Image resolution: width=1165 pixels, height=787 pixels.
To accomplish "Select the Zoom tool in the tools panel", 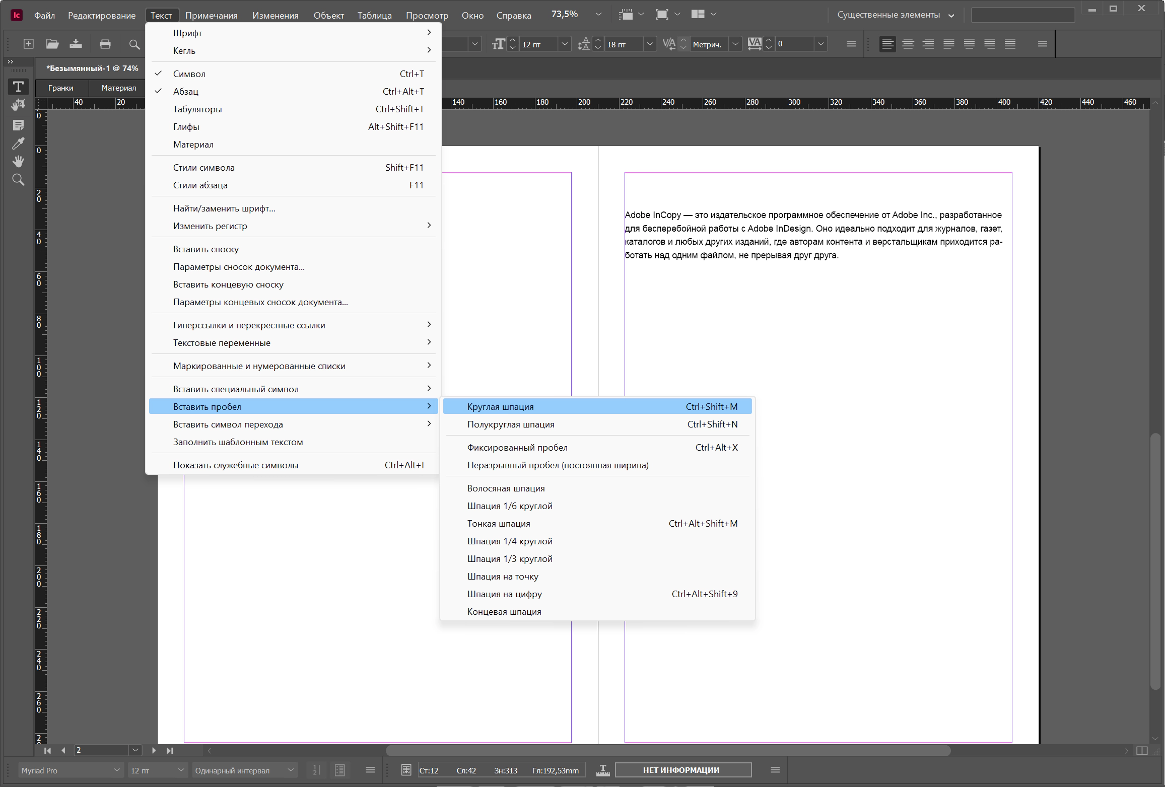I will [18, 180].
